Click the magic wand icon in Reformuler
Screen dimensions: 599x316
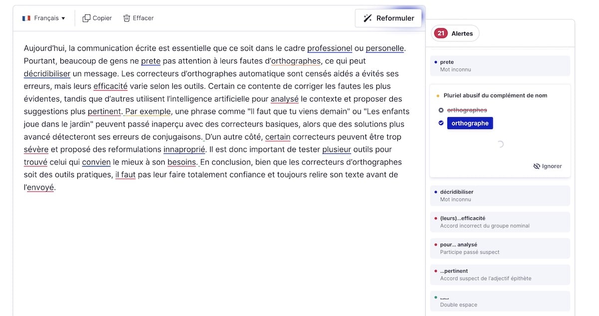[x=367, y=18]
